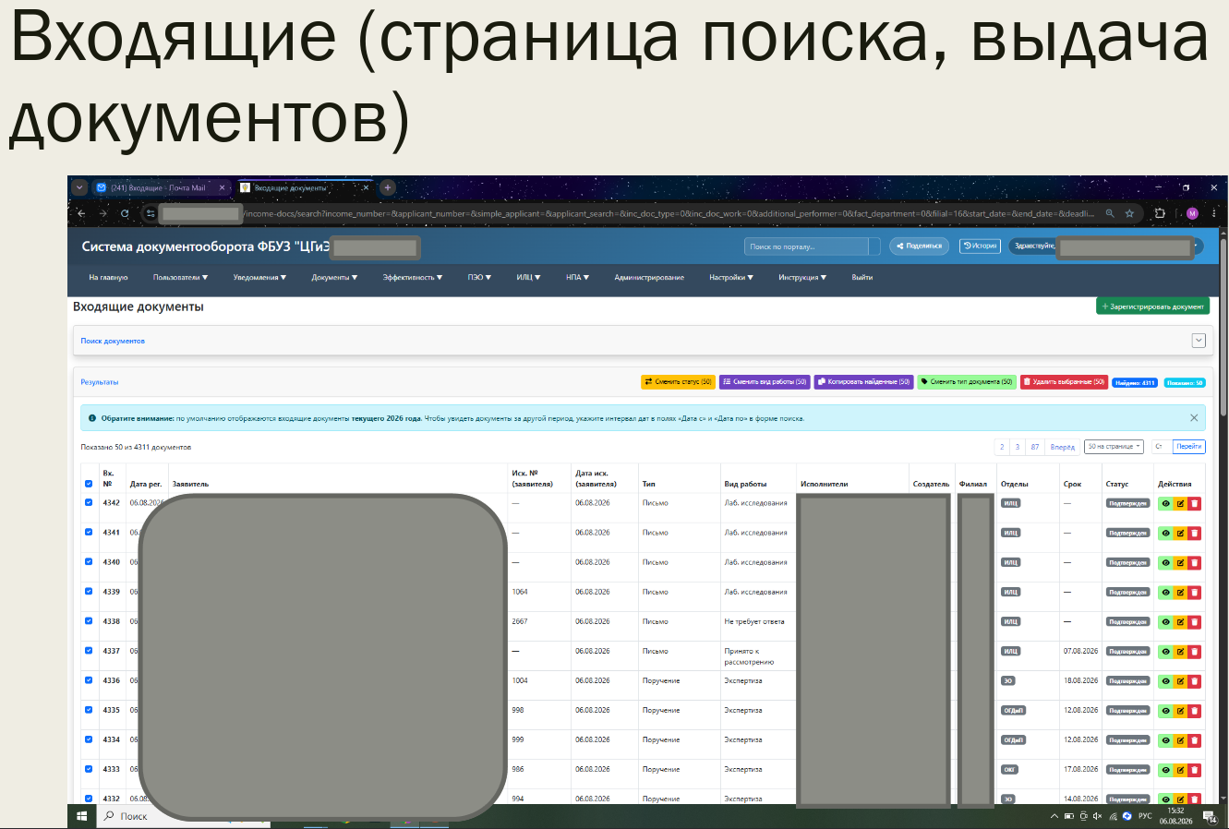
Task: Expand the Поиск документов panel chevron
Action: pyautogui.click(x=1199, y=341)
